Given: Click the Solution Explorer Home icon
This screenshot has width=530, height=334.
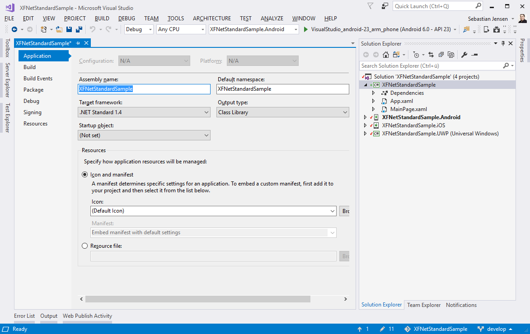Looking at the screenshot, I should tap(386, 55).
